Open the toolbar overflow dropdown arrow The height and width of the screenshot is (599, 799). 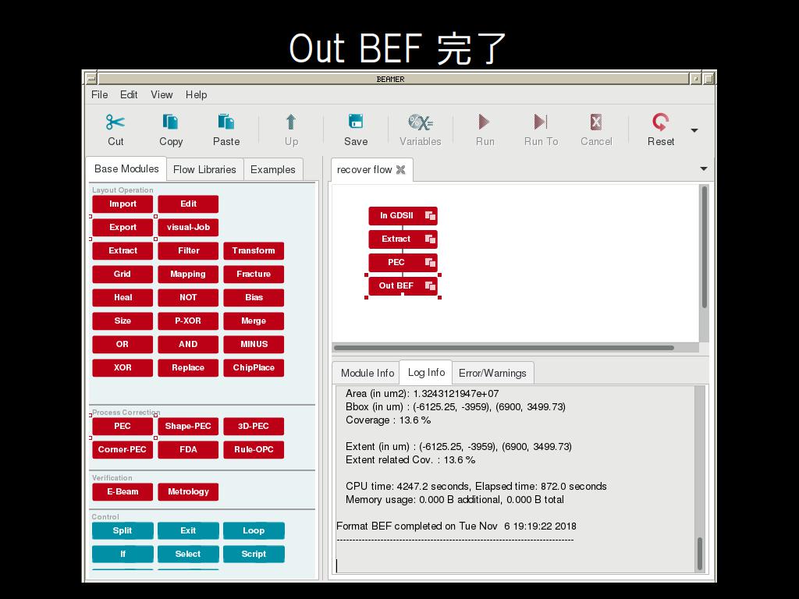click(694, 131)
